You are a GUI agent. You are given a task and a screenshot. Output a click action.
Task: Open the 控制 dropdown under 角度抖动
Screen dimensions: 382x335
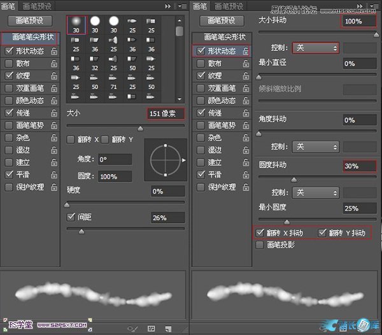(315, 146)
